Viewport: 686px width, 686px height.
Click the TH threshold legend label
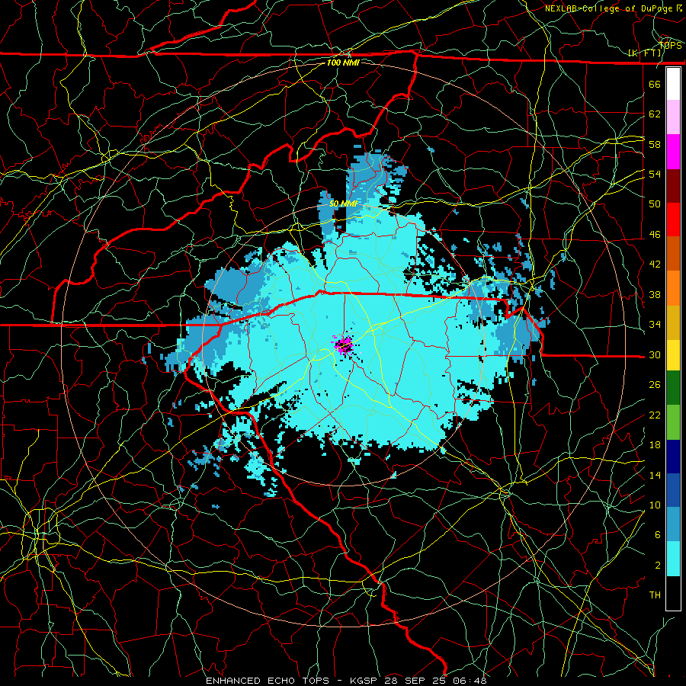[x=655, y=595]
